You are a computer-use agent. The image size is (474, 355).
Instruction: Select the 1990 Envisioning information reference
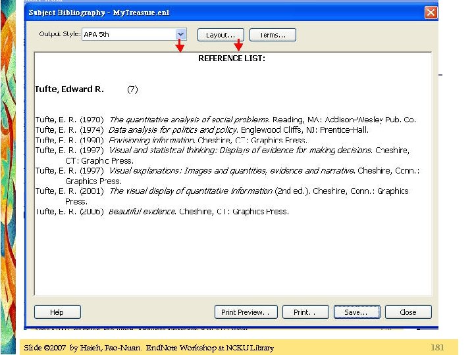pos(171,140)
